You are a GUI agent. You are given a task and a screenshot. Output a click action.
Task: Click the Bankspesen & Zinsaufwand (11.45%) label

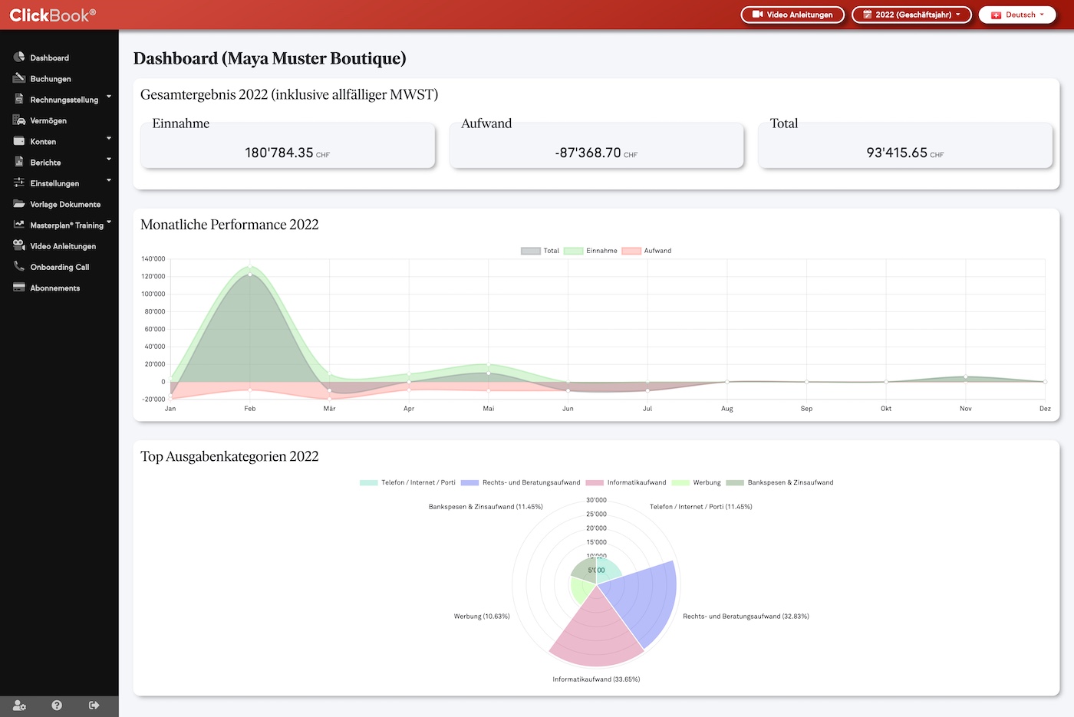pyautogui.click(x=486, y=507)
